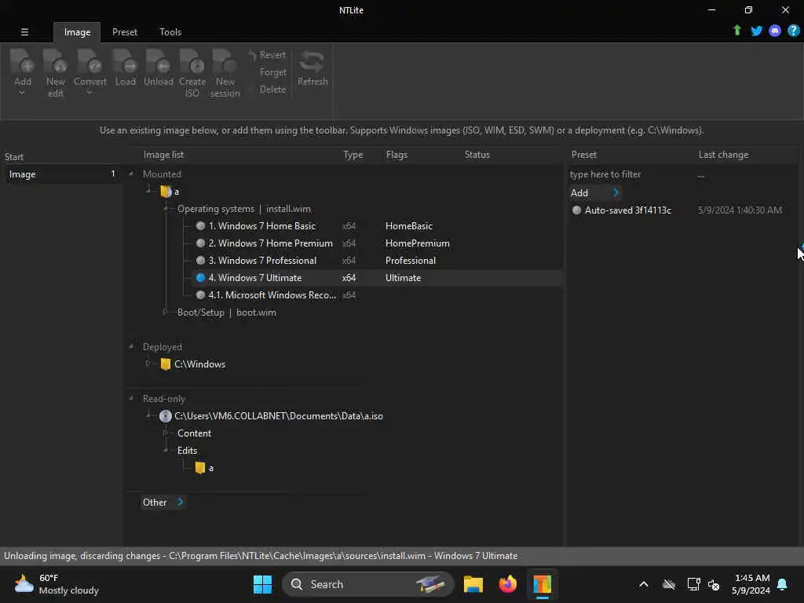This screenshot has width=804, height=603.
Task: Click the Create ISO toolbar icon
Action: (x=192, y=73)
